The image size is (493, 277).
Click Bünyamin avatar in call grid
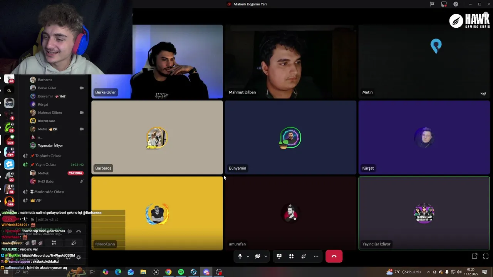tap(290, 138)
